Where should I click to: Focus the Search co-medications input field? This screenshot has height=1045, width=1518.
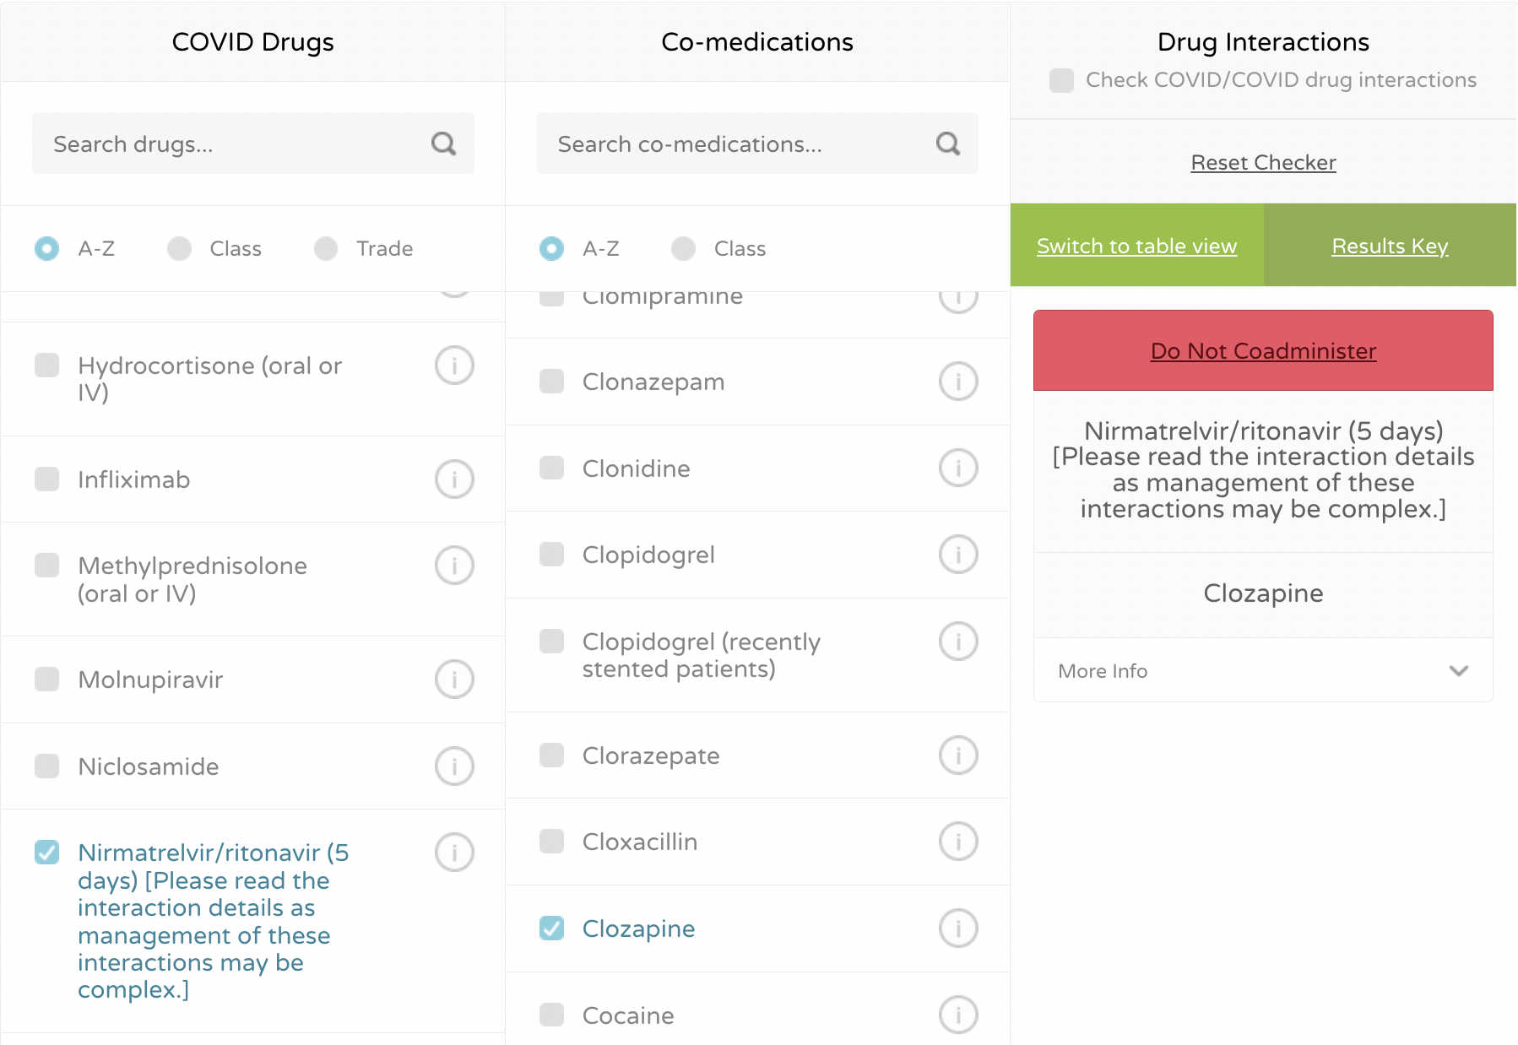coord(735,143)
